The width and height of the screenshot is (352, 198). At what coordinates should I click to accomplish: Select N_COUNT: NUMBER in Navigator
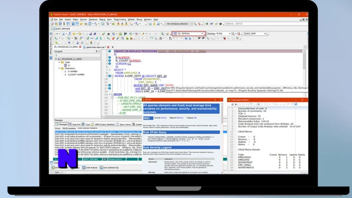(76, 75)
